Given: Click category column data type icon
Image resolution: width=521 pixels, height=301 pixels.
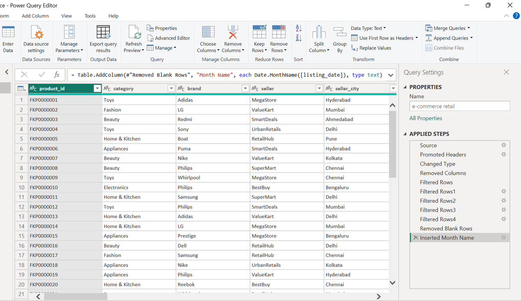Looking at the screenshot, I should [x=107, y=88].
